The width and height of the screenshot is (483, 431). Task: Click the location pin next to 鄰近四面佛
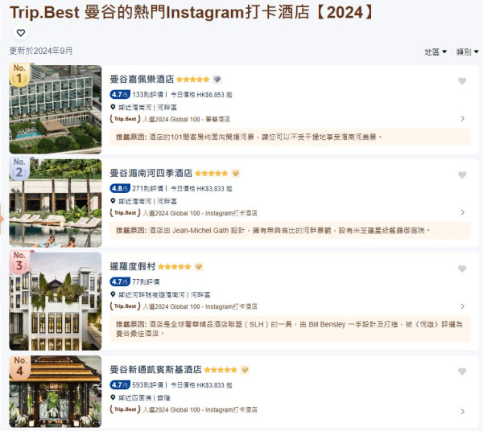(x=113, y=397)
